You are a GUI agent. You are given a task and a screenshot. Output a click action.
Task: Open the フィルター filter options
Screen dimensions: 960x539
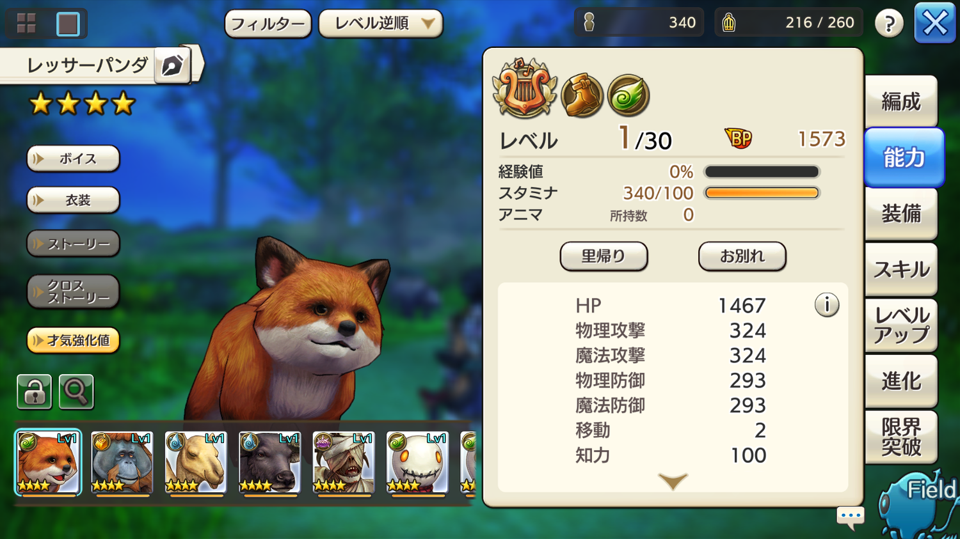(x=268, y=24)
